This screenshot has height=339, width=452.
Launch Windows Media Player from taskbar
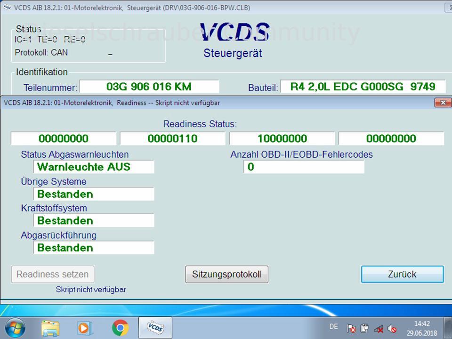point(85,328)
